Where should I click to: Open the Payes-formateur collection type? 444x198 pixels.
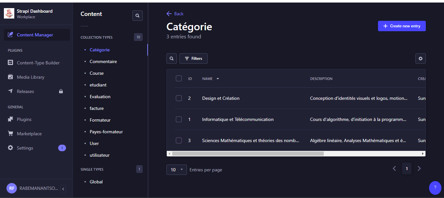click(x=106, y=132)
